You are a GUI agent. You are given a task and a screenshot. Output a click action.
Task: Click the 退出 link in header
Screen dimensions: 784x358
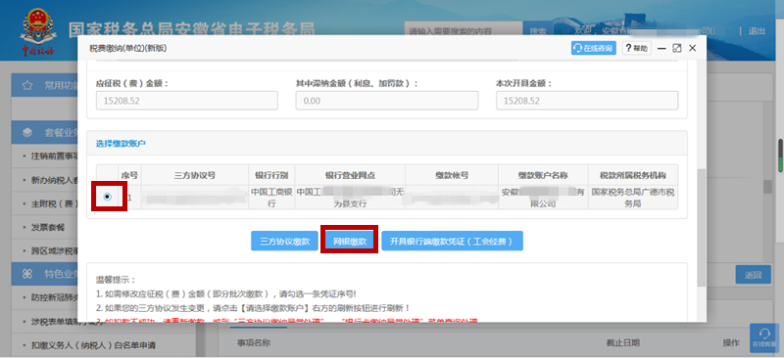click(x=757, y=31)
